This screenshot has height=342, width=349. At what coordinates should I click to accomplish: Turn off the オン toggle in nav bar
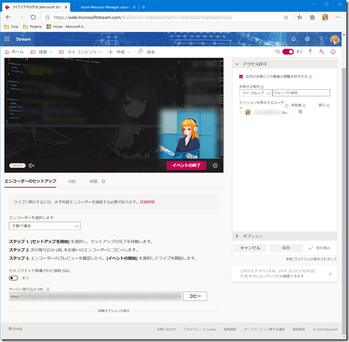pos(288,52)
